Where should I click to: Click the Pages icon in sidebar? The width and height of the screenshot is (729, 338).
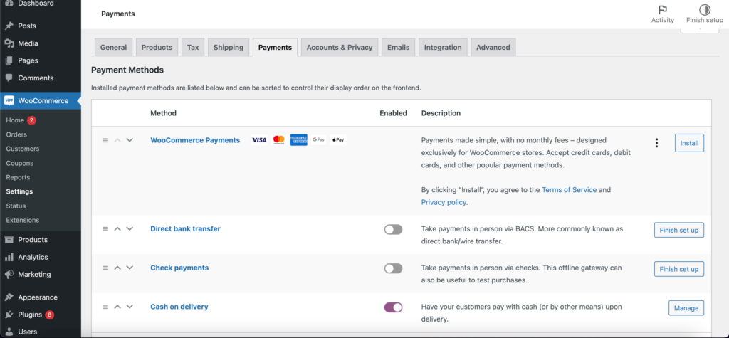pos(9,60)
